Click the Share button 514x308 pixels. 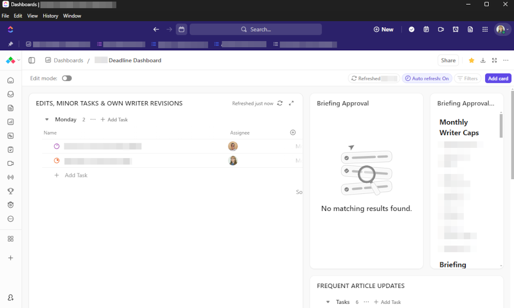pos(448,60)
